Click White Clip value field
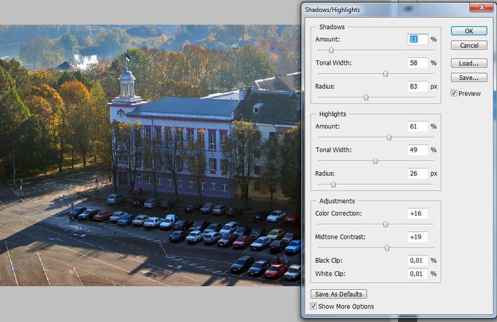This screenshot has height=322, width=497. coord(417,274)
